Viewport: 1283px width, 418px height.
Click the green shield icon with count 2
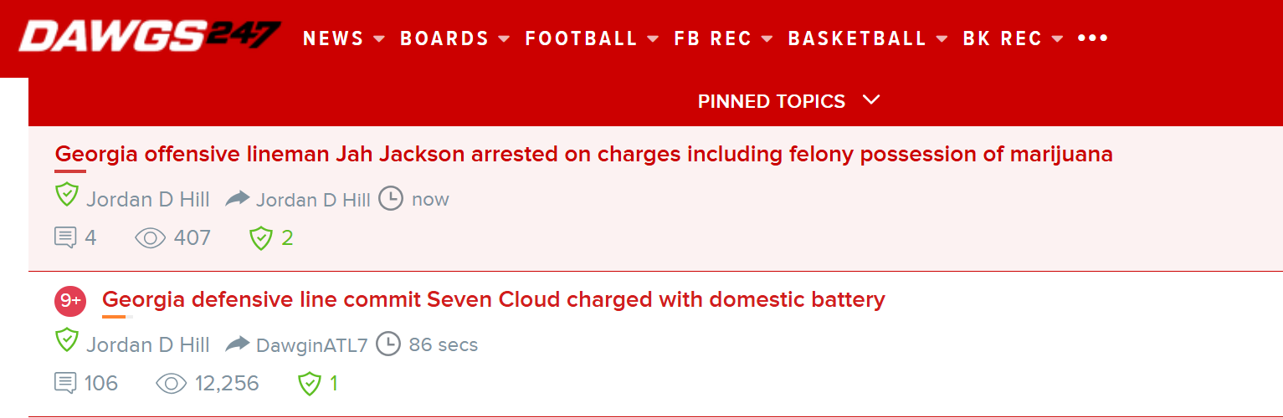point(262,238)
